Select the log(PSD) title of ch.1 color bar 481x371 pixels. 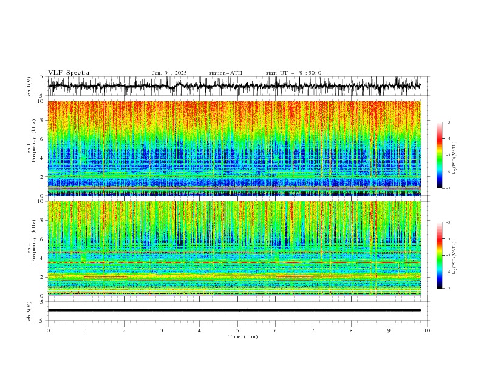[x=455, y=158]
